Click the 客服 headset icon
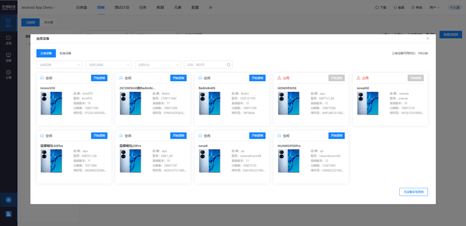Screen dimensions: 466x226 (395, 8)
